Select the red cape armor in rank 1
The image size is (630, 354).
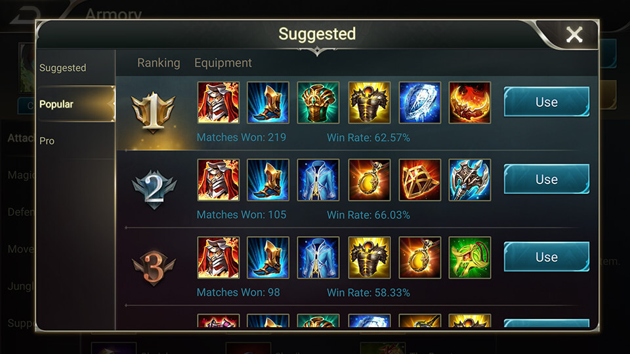[218, 102]
